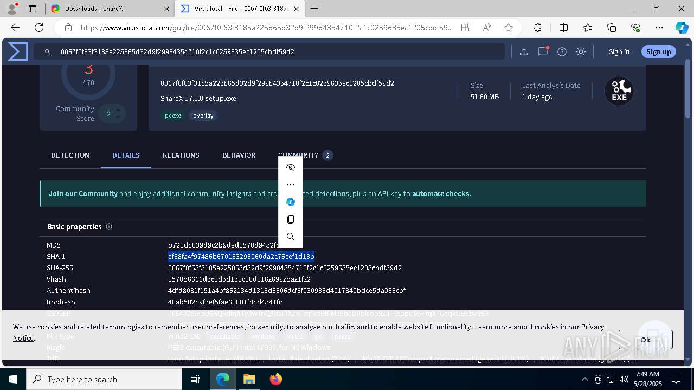Click the overlay tag
Image resolution: width=694 pixels, height=390 pixels.
tap(203, 115)
